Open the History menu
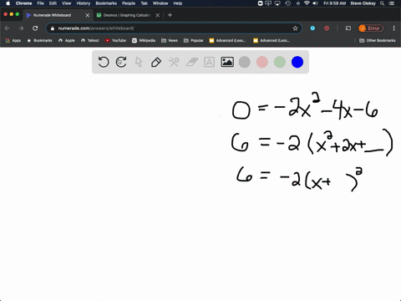 pos(84,3)
